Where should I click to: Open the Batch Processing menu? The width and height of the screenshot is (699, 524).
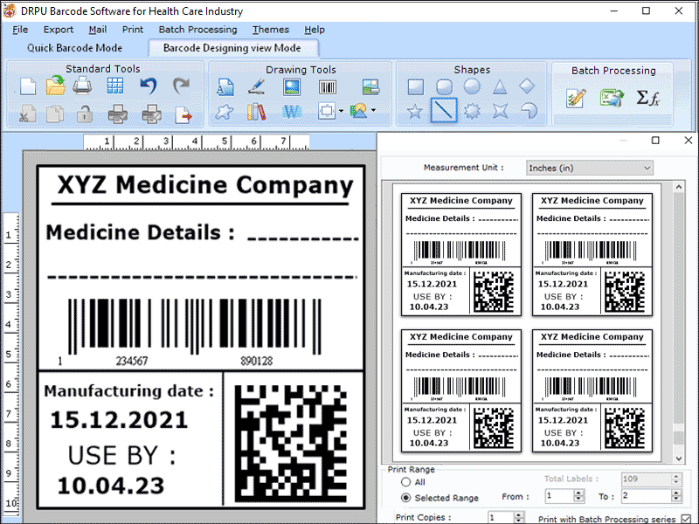click(x=197, y=29)
